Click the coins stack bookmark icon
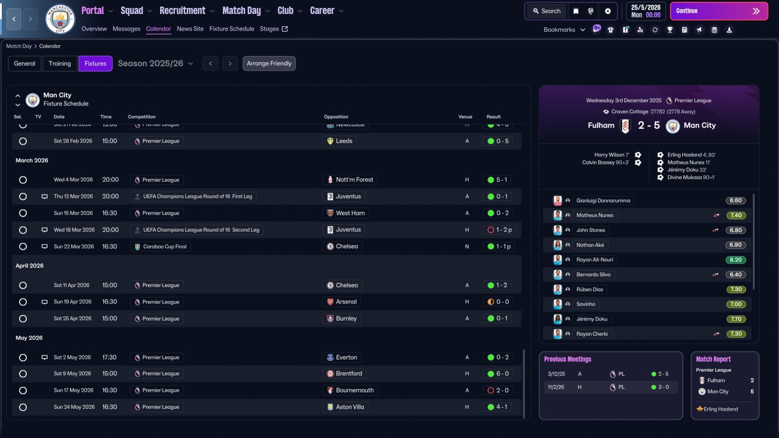The image size is (779, 438). (714, 30)
